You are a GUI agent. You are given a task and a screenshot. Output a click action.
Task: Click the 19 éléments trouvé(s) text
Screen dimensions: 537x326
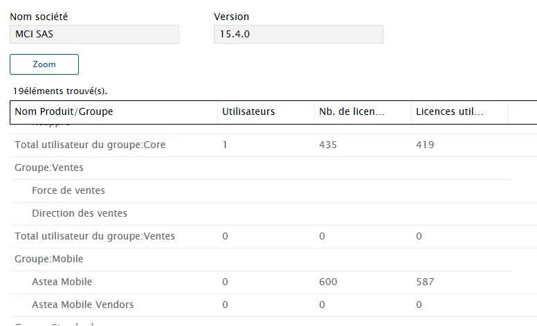(x=60, y=91)
